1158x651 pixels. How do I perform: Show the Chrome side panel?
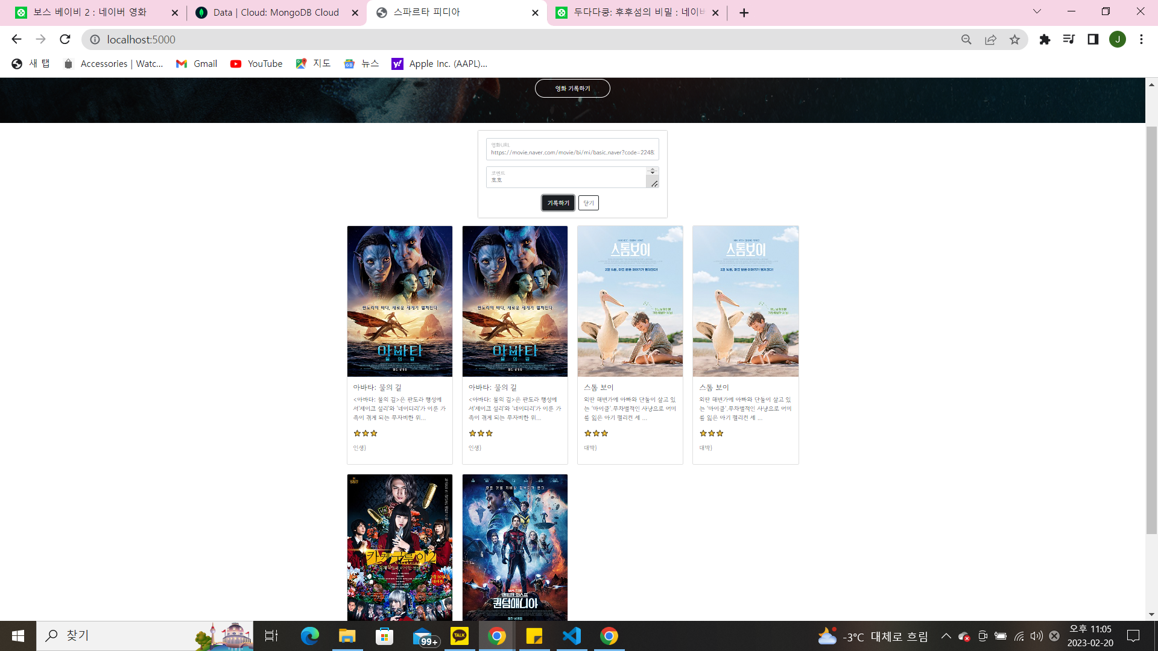coord(1093,39)
